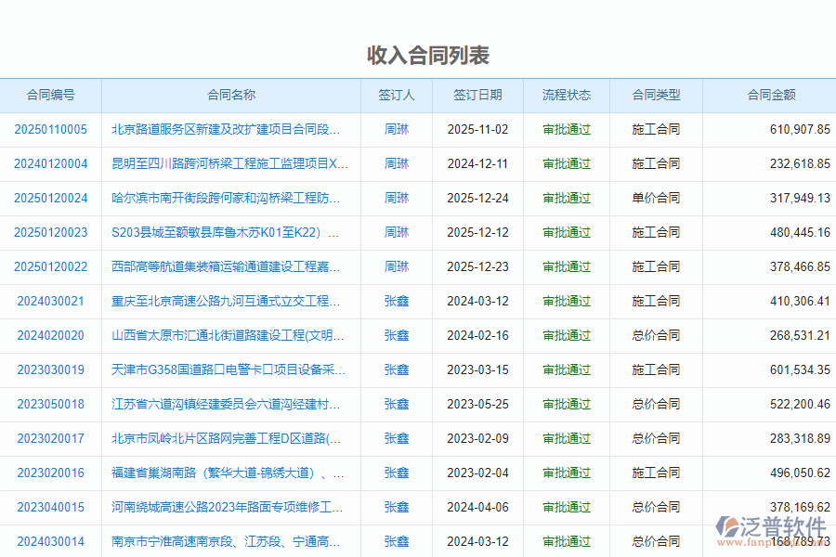Screen dimensions: 836x557
Task: View 天津市G358国道路口电警卡口项目 contract
Action: pyautogui.click(x=228, y=369)
